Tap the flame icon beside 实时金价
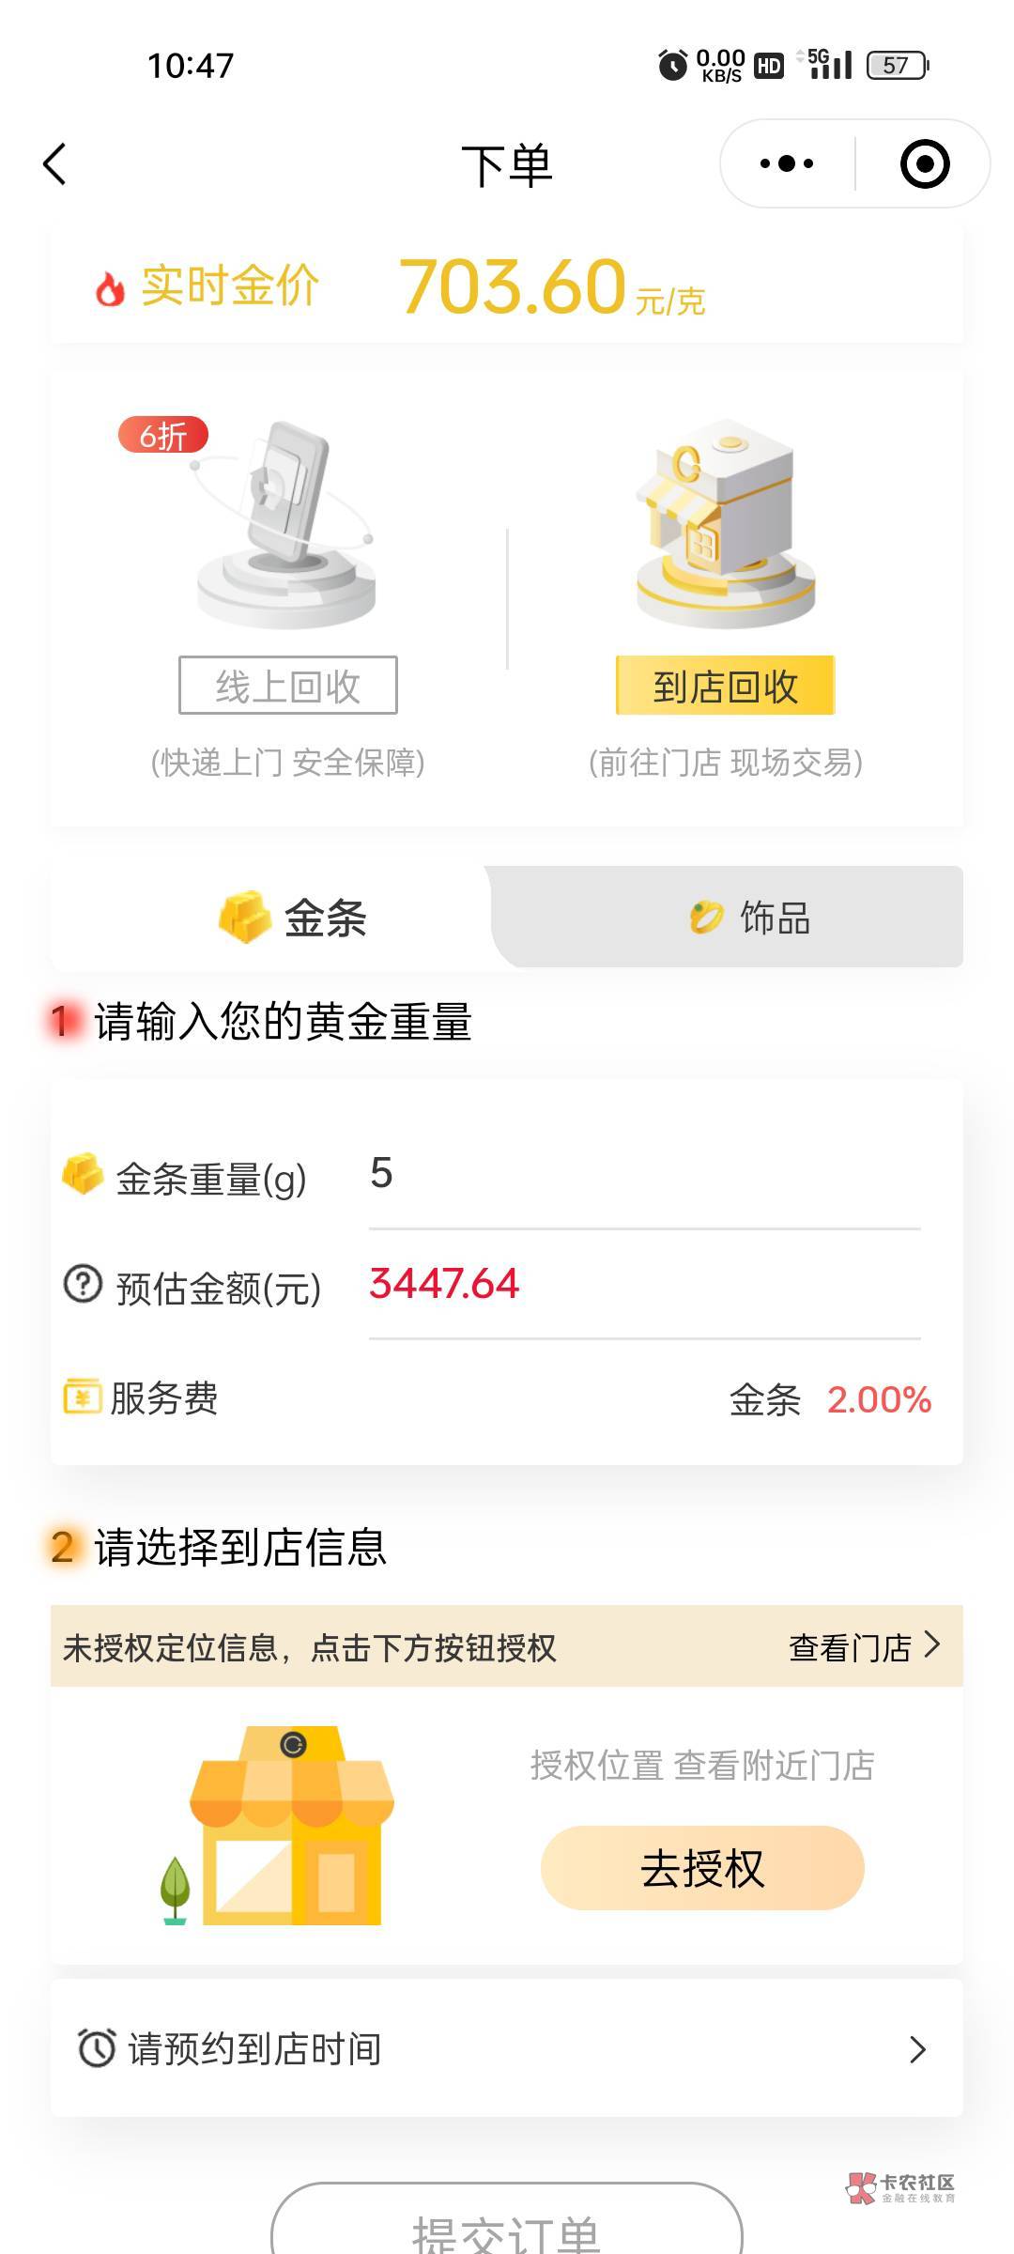This screenshot has height=2254, width=1014. (x=110, y=289)
